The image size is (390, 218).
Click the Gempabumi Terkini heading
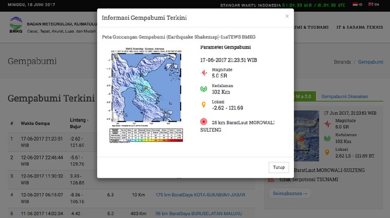coord(51,98)
